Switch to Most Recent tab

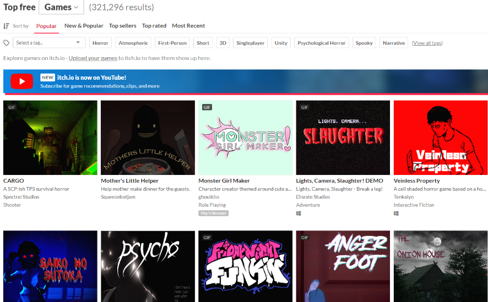(188, 26)
